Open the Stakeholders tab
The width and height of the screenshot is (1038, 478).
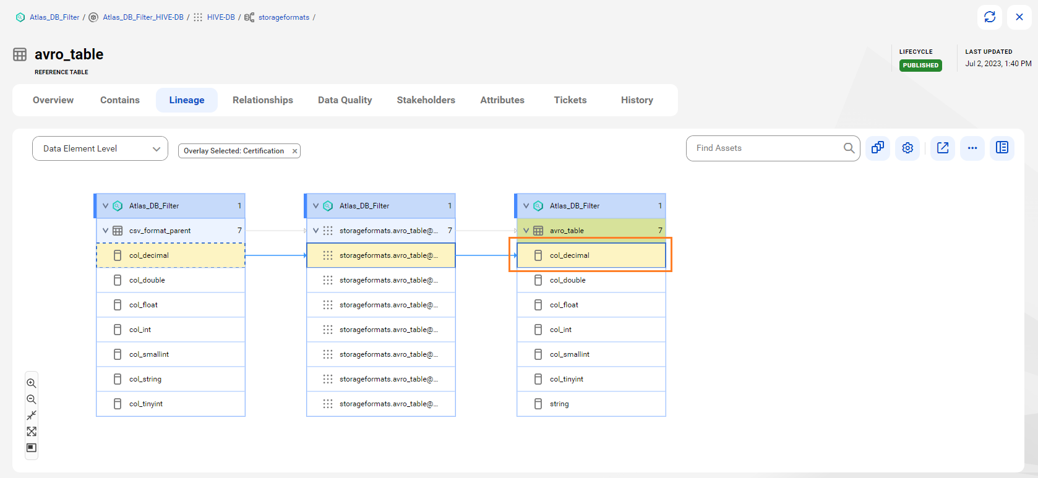tap(426, 100)
